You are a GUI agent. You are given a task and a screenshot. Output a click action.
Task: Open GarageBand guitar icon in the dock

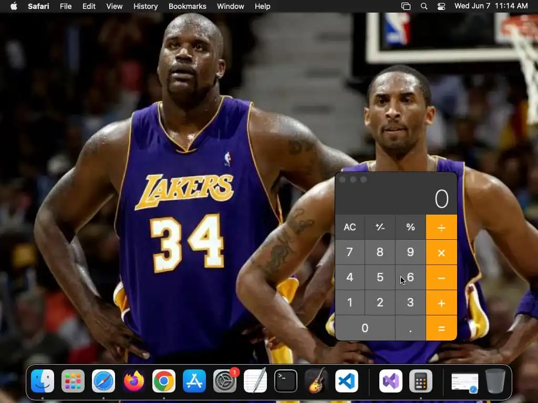pos(316,381)
